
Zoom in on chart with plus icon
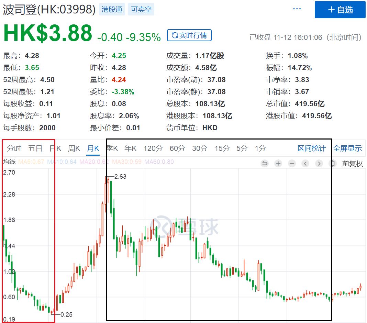click(278, 164)
